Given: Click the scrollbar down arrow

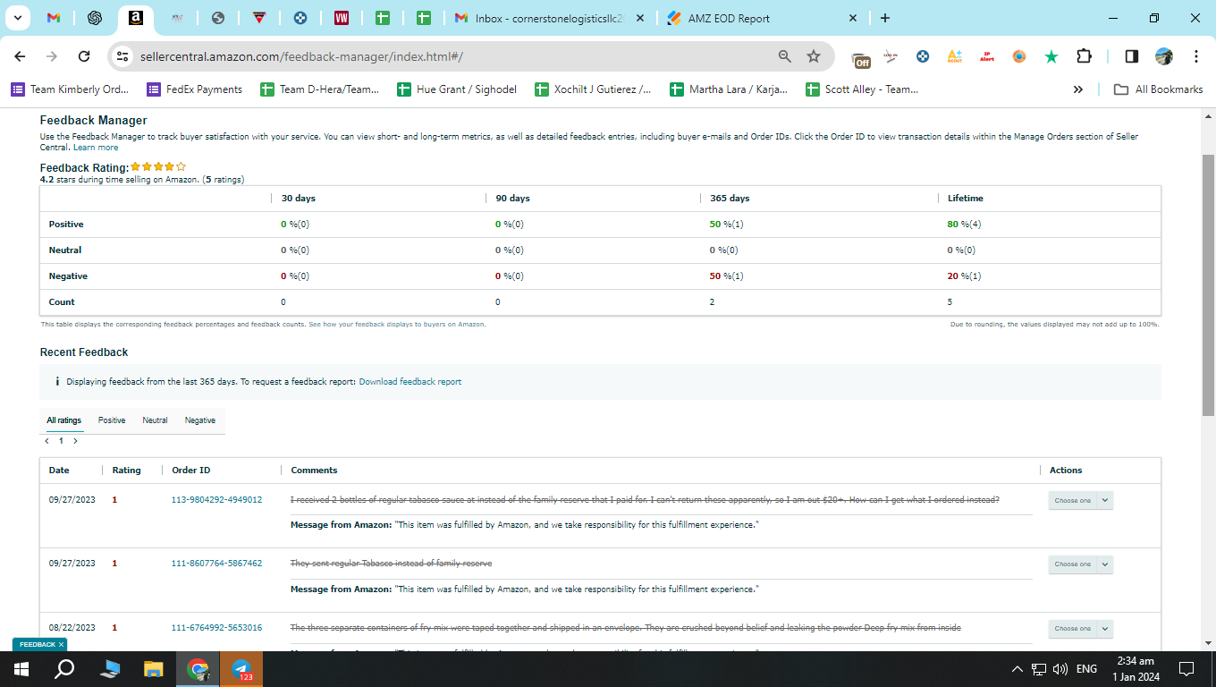Looking at the screenshot, I should (1208, 642).
